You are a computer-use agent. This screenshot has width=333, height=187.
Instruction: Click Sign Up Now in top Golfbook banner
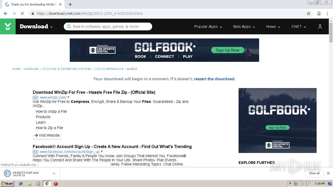228,50
